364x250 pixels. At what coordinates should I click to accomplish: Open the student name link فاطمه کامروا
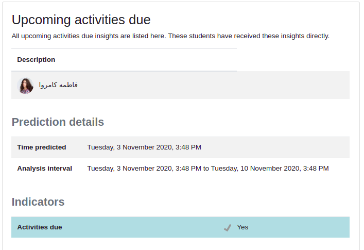[58, 85]
